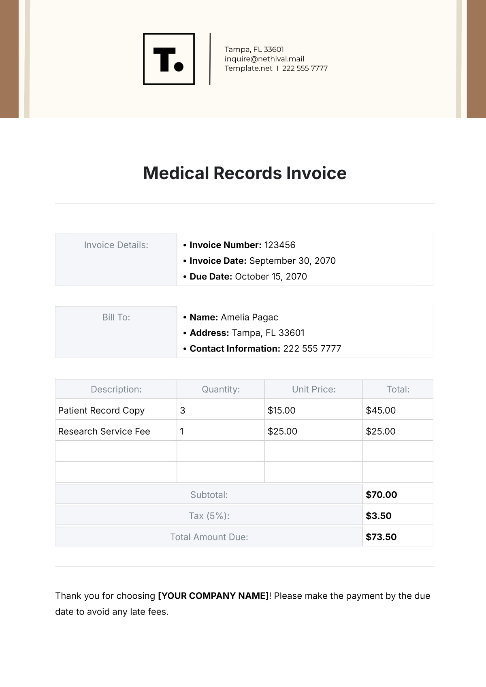The image size is (486, 687).
Task: Click the Template.net website text
Action: 248,68
